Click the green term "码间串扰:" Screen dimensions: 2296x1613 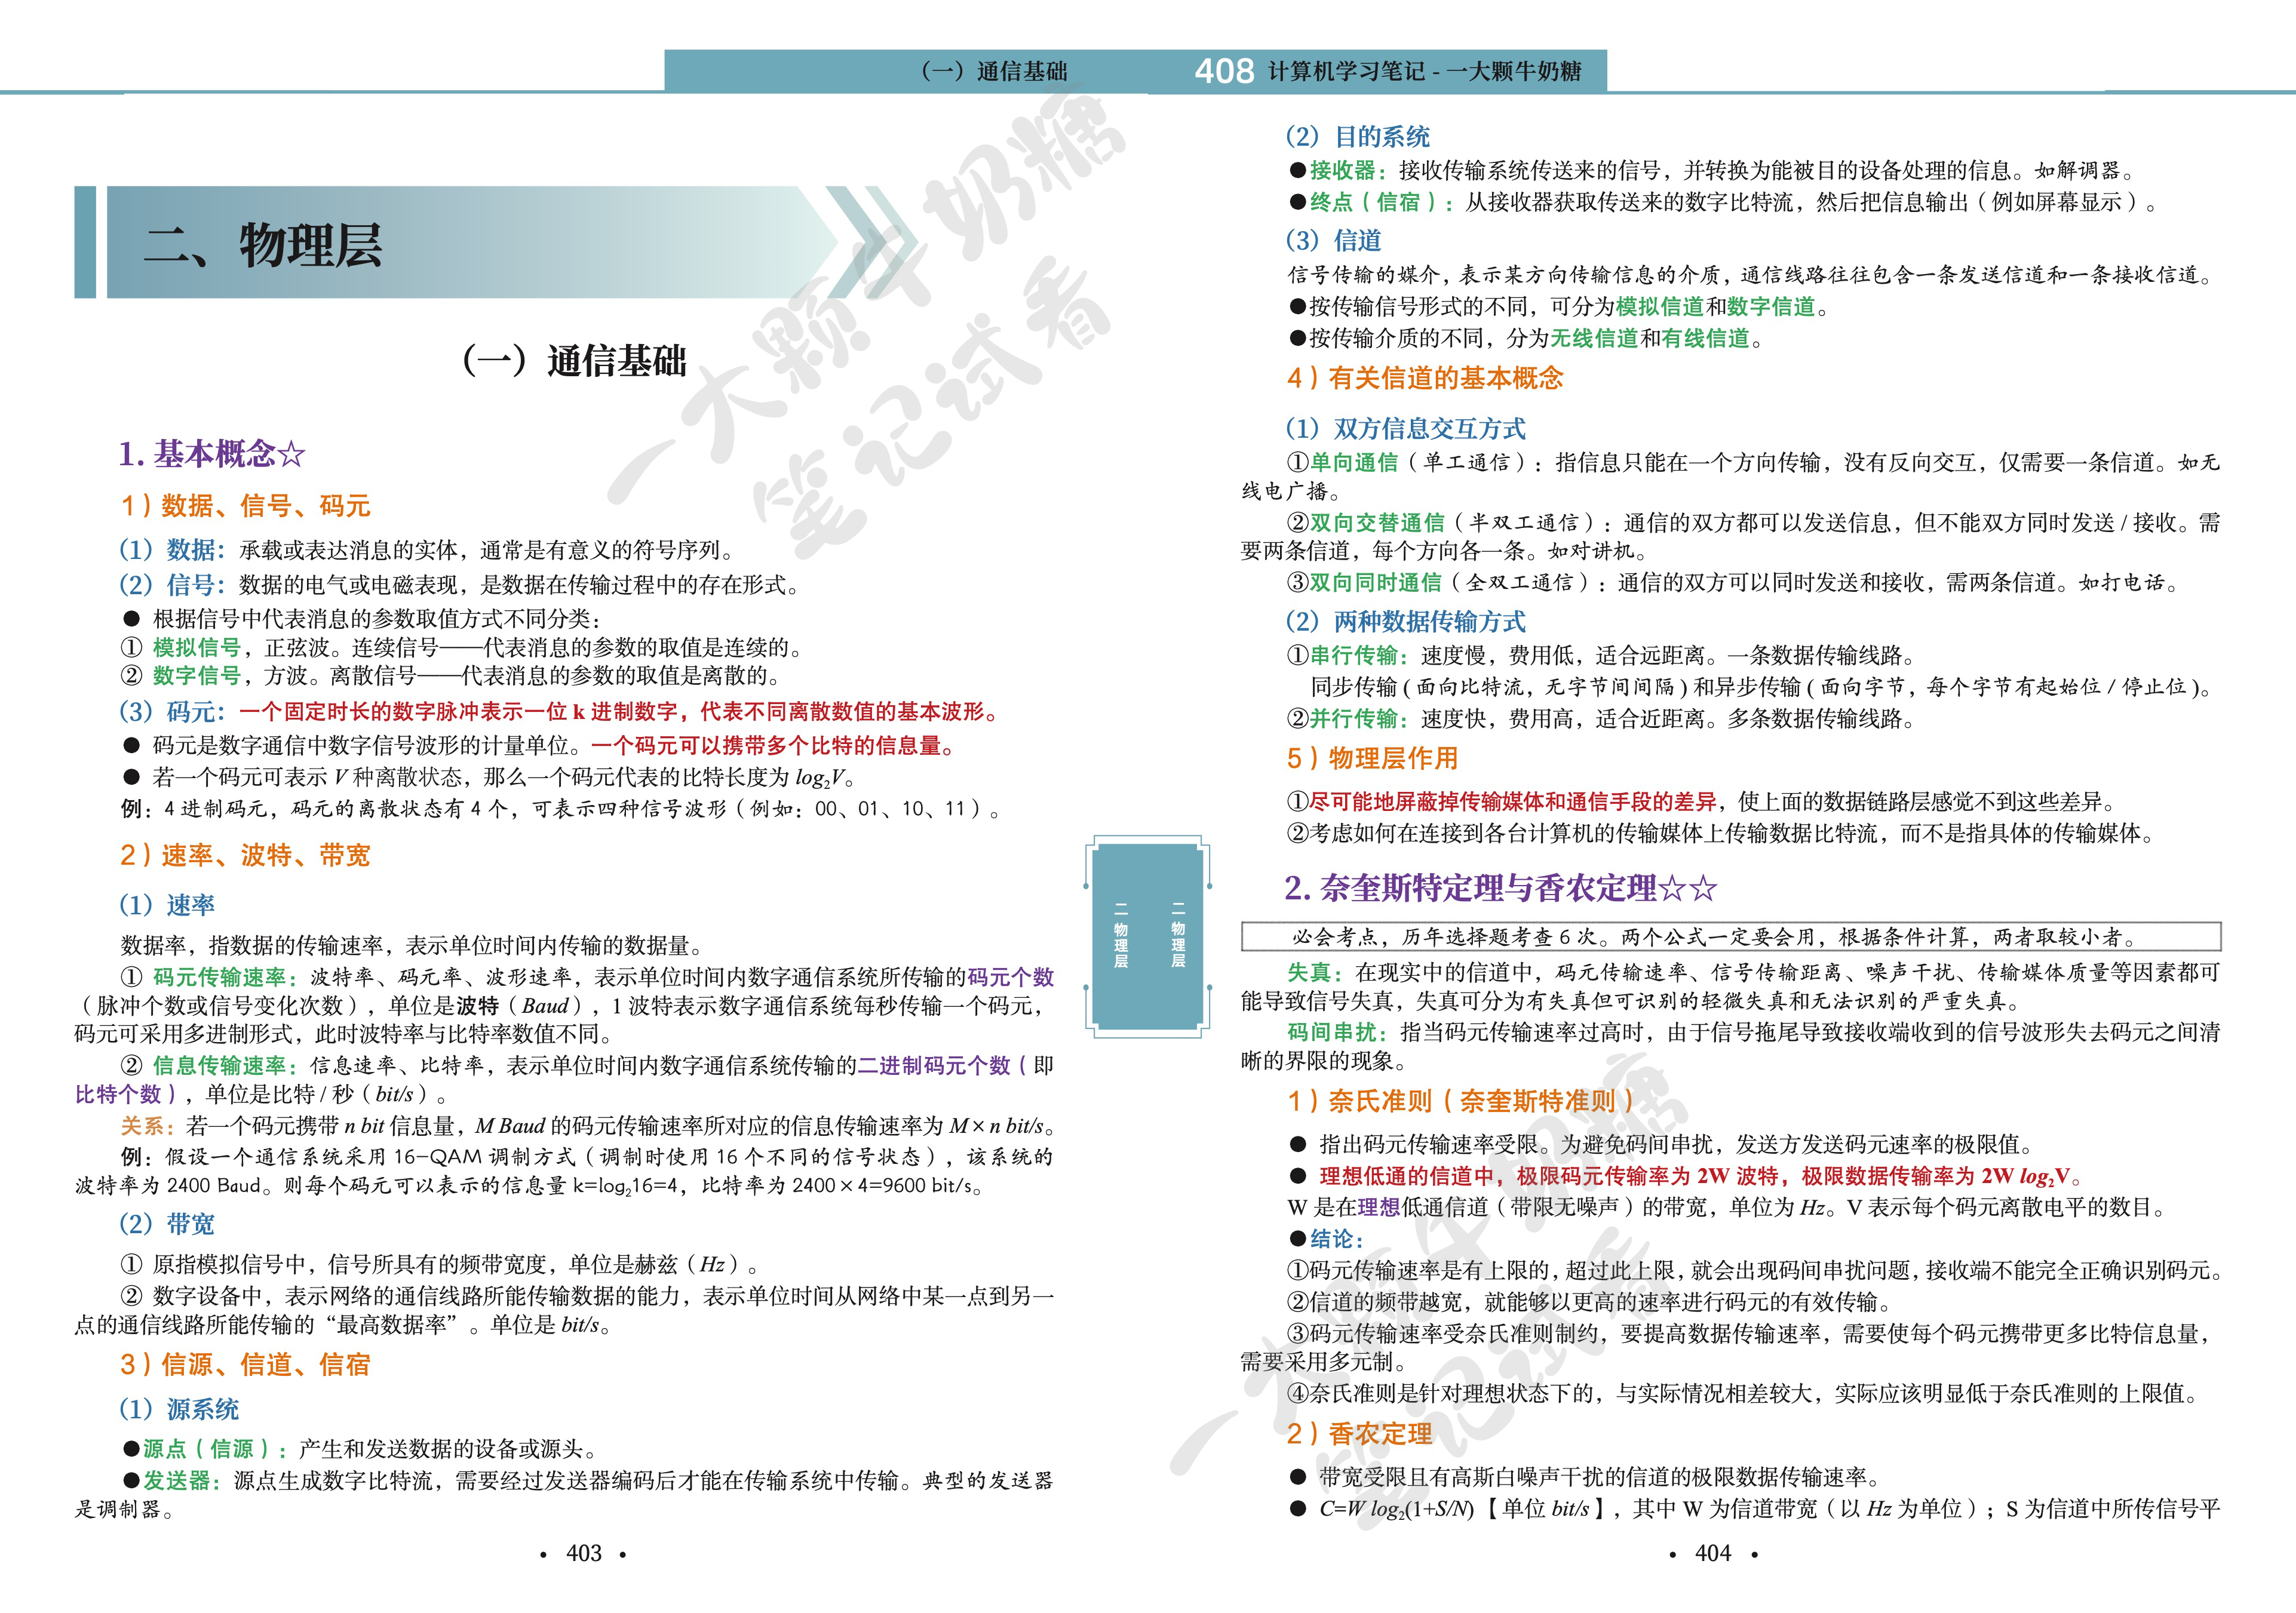click(1337, 1033)
